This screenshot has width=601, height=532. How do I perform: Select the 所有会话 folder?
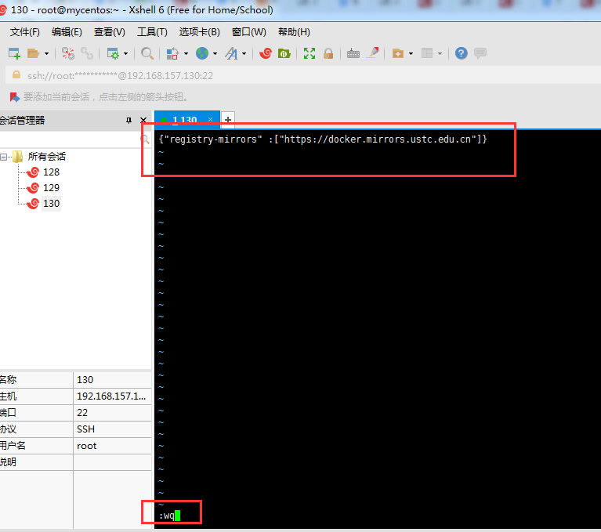click(39, 157)
